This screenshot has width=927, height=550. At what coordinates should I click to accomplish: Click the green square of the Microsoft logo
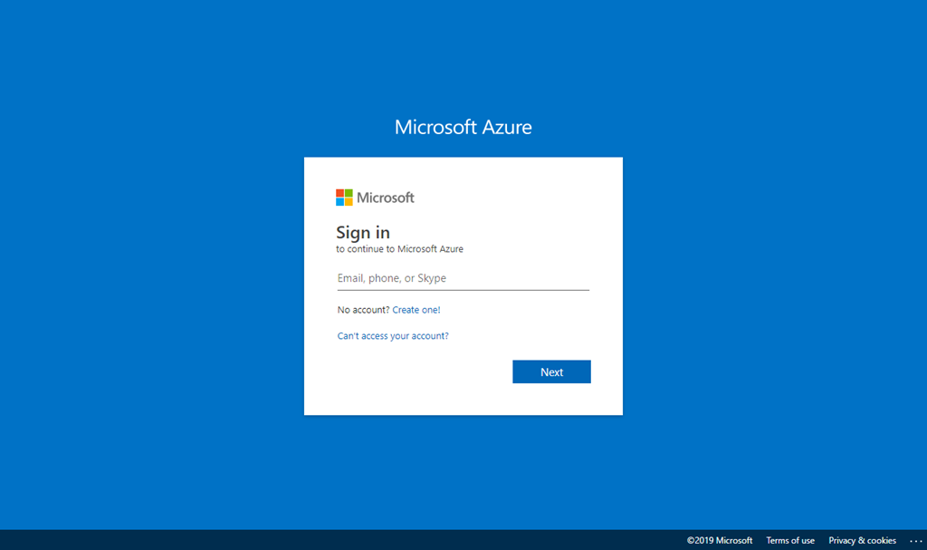click(x=349, y=193)
